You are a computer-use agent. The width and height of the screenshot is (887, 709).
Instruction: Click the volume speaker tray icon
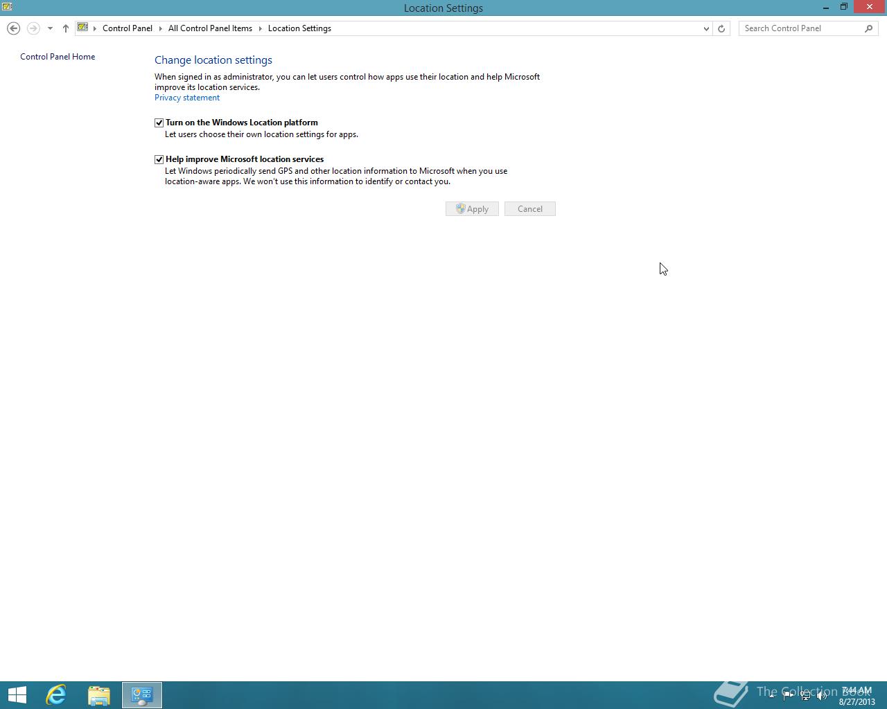coord(822,696)
